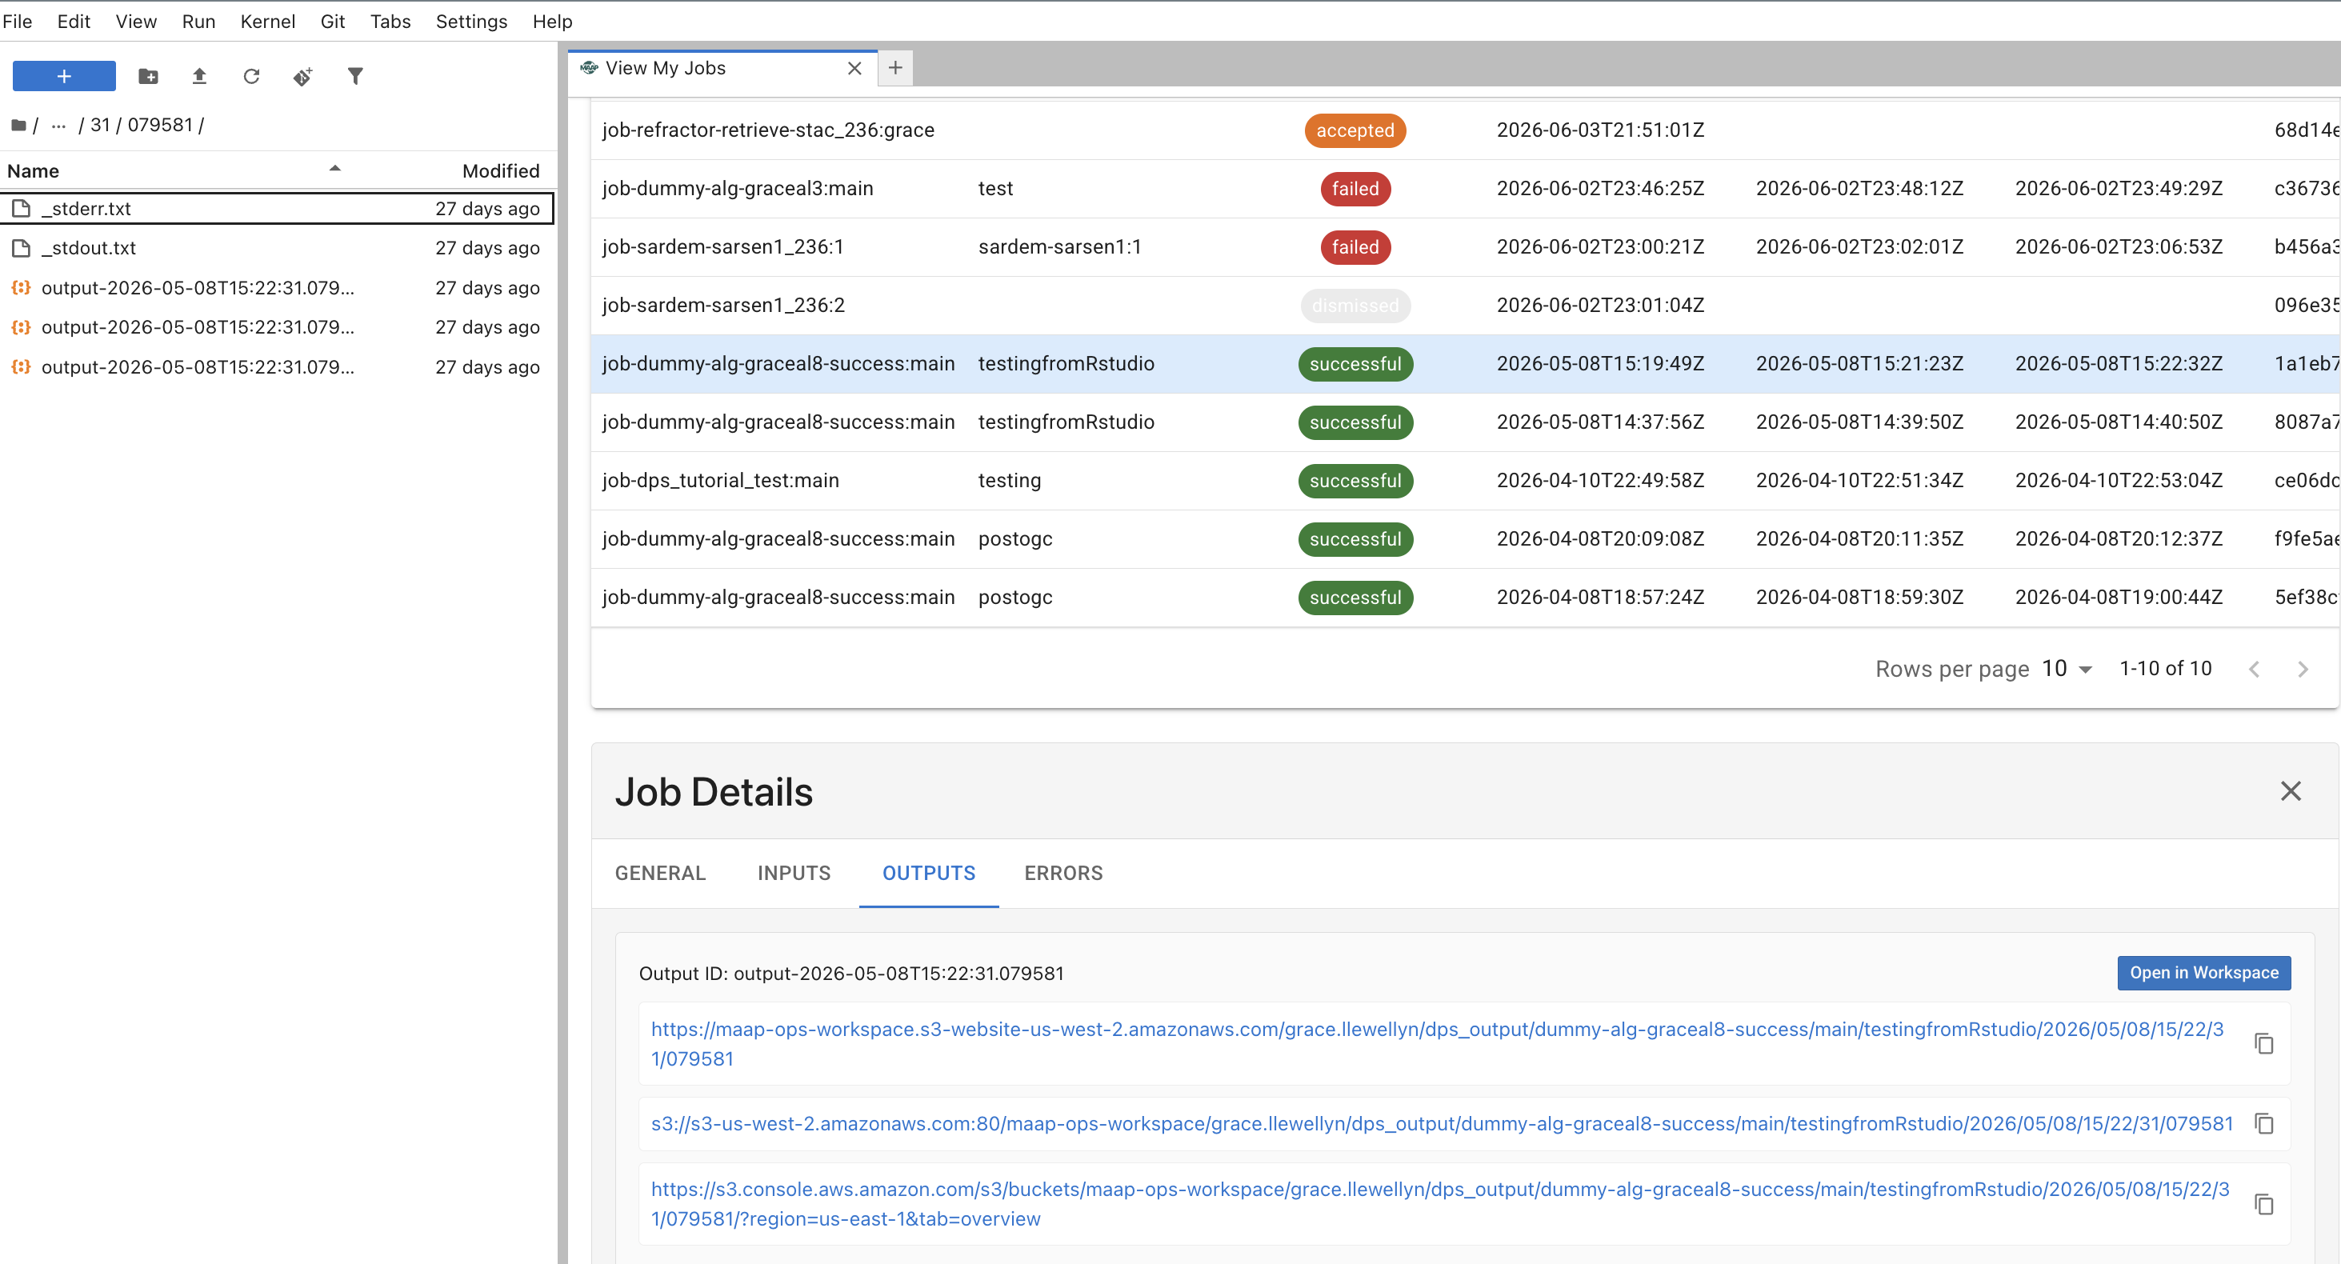Viewport: 2341px width, 1264px height.
Task: Open the Rows per page dropdown
Action: click(x=2067, y=668)
